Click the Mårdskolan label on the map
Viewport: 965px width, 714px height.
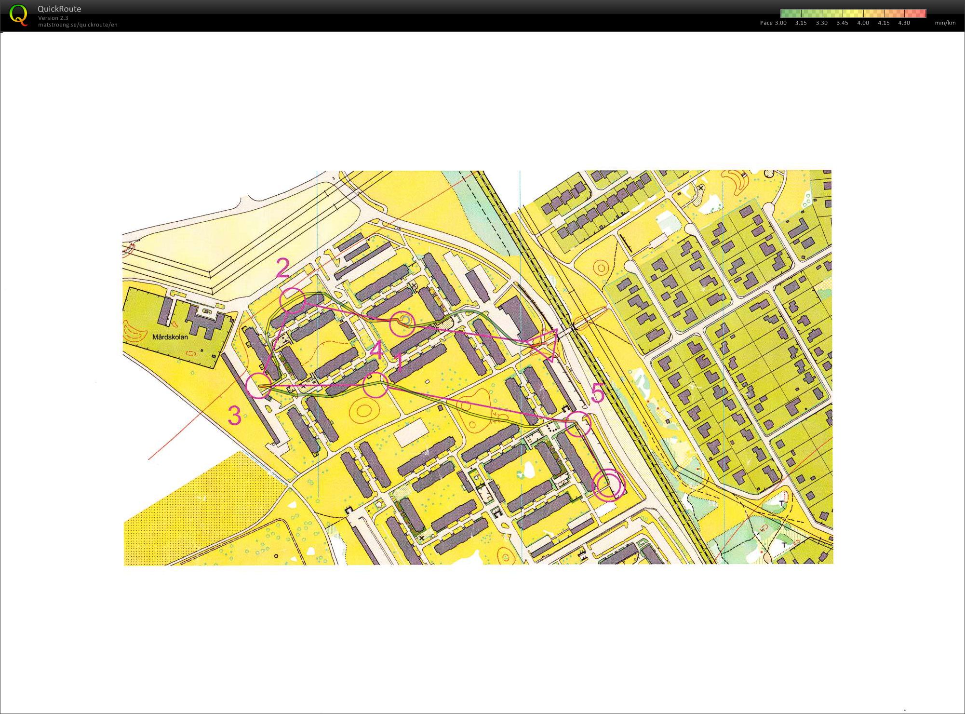click(x=170, y=337)
